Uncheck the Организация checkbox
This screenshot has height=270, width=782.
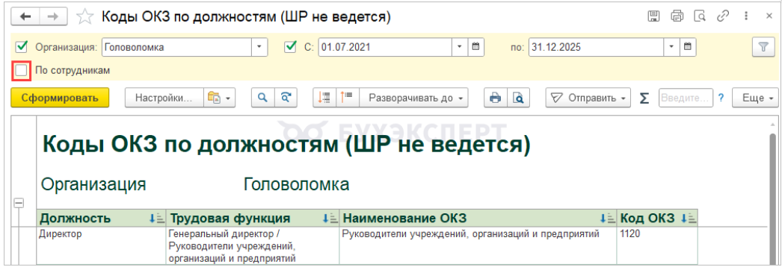[x=22, y=47]
